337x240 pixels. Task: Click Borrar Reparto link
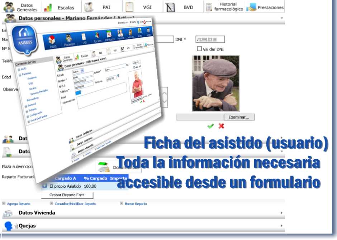136,204
